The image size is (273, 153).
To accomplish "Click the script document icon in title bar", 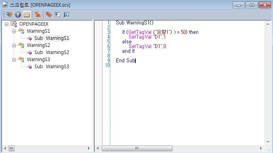I will pos(5,5).
